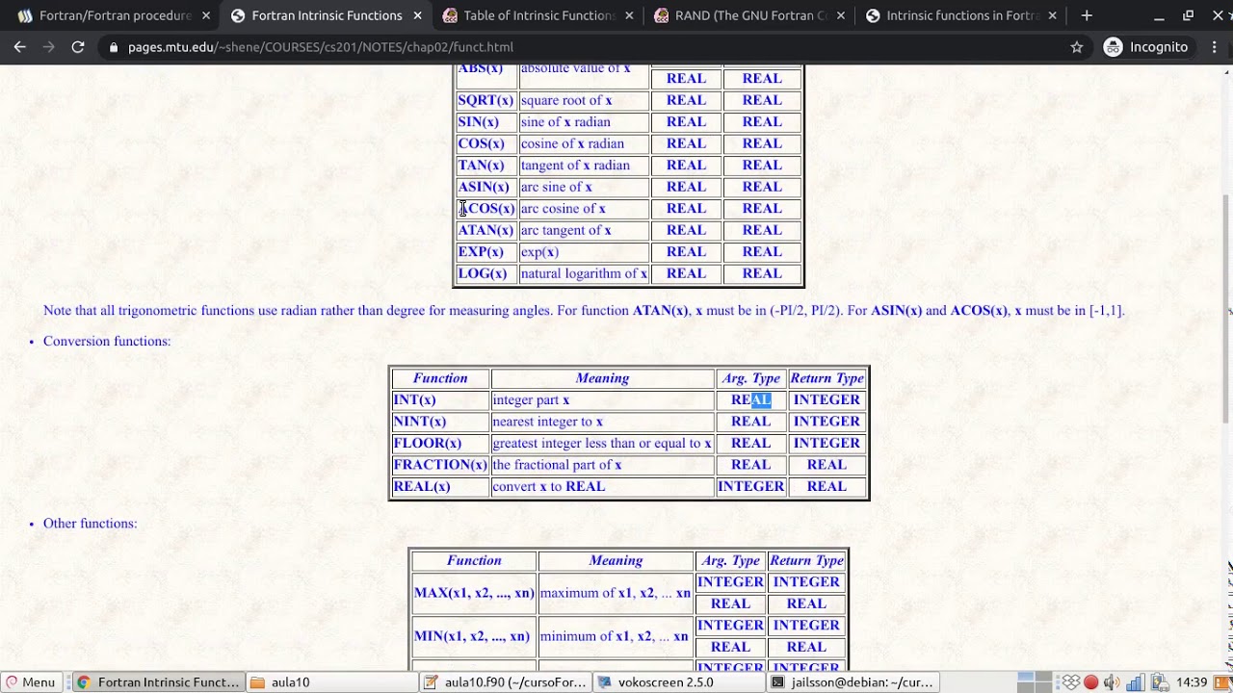Click the ASIN(x) function cell
This screenshot has height=693, width=1233.
coord(486,187)
